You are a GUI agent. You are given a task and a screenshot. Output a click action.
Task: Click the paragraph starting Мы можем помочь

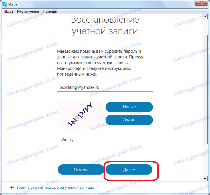point(101,63)
